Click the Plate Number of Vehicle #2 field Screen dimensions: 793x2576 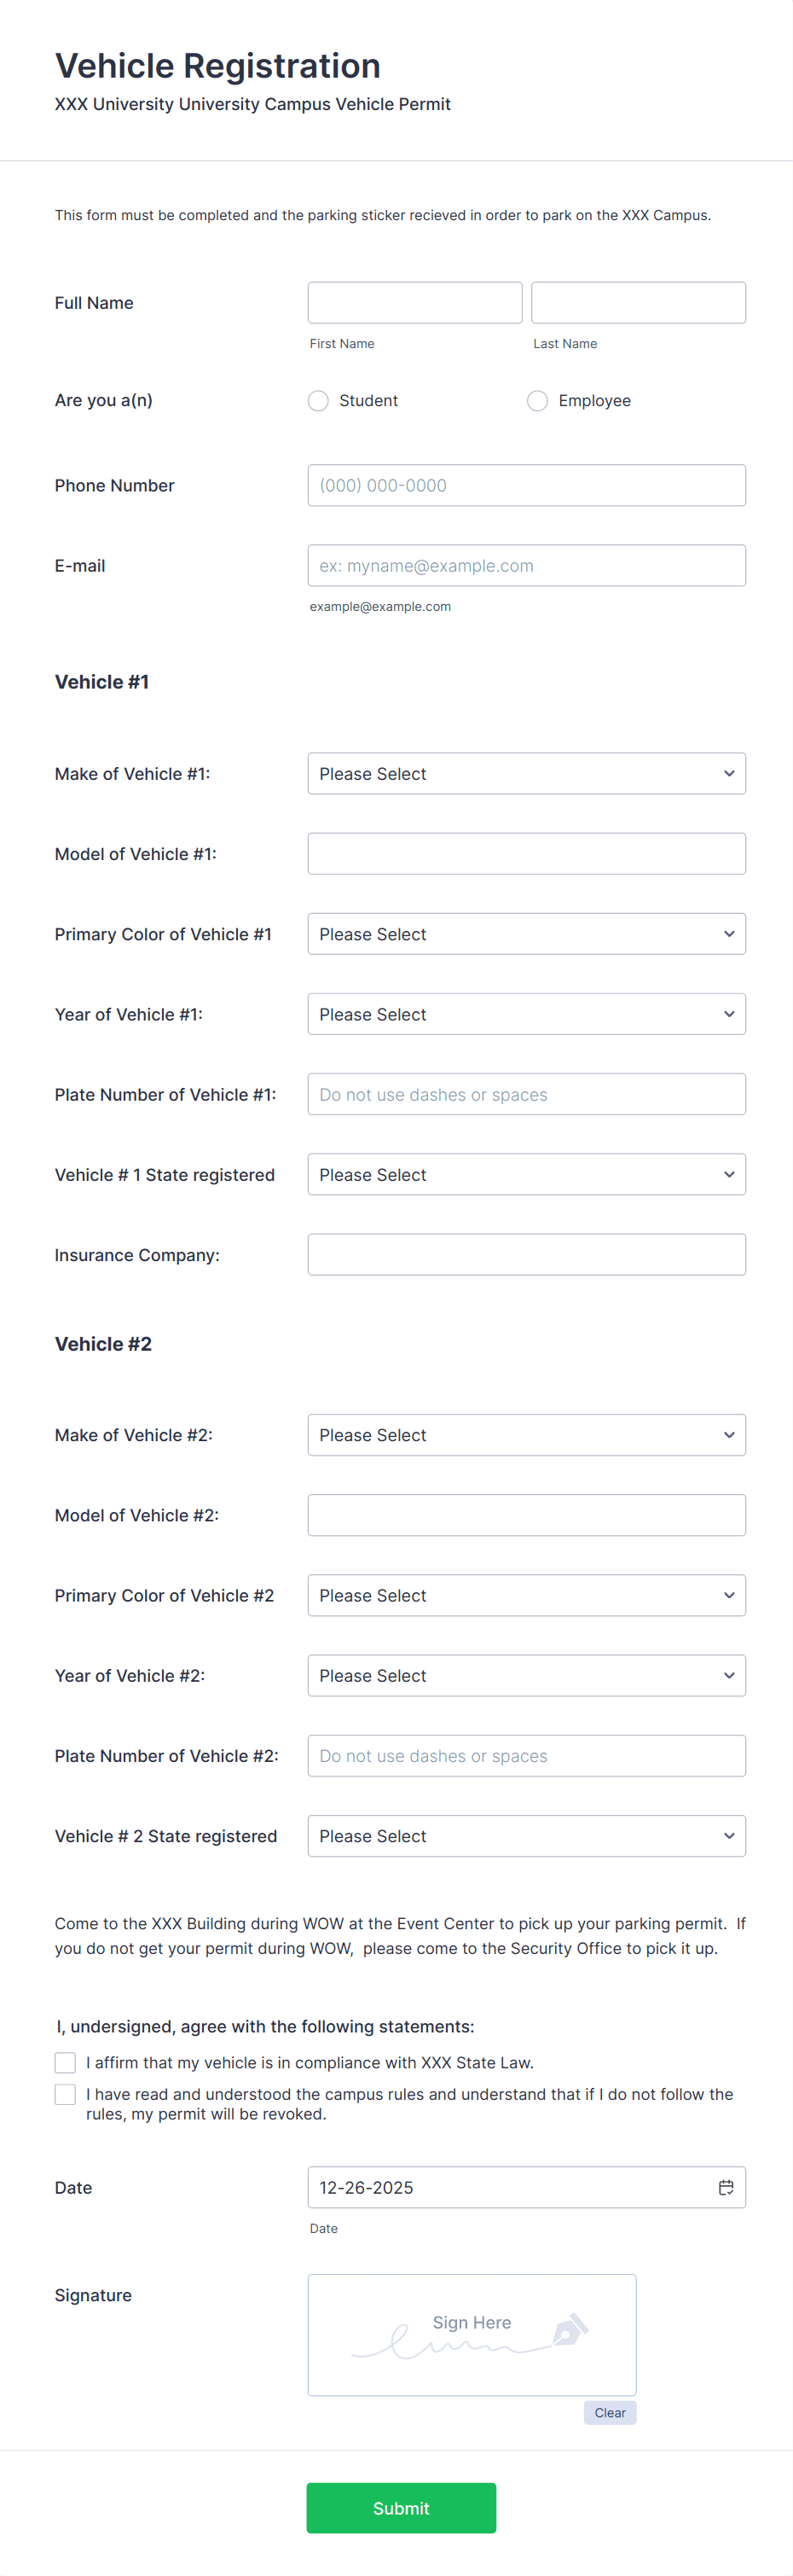point(526,1755)
